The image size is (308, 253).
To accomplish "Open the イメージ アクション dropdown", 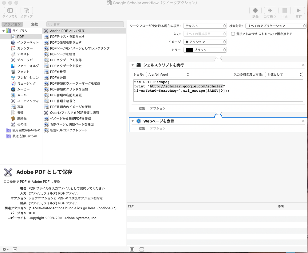I will pyautogui.click(x=205, y=42).
